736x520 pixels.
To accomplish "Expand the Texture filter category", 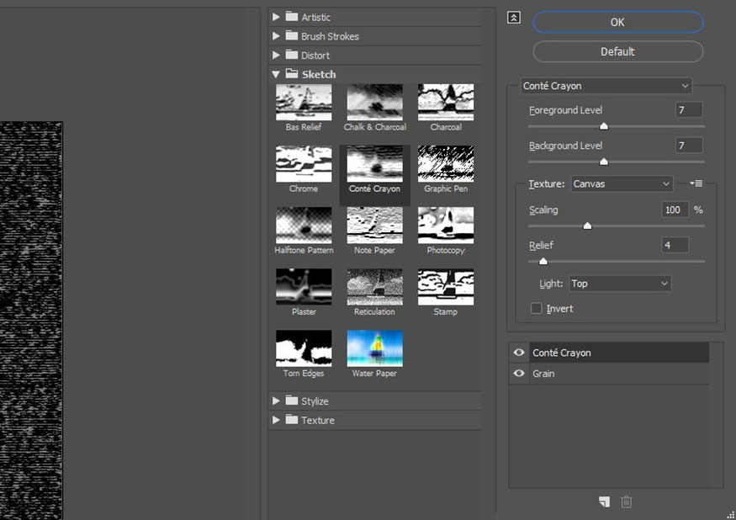I will pos(276,420).
